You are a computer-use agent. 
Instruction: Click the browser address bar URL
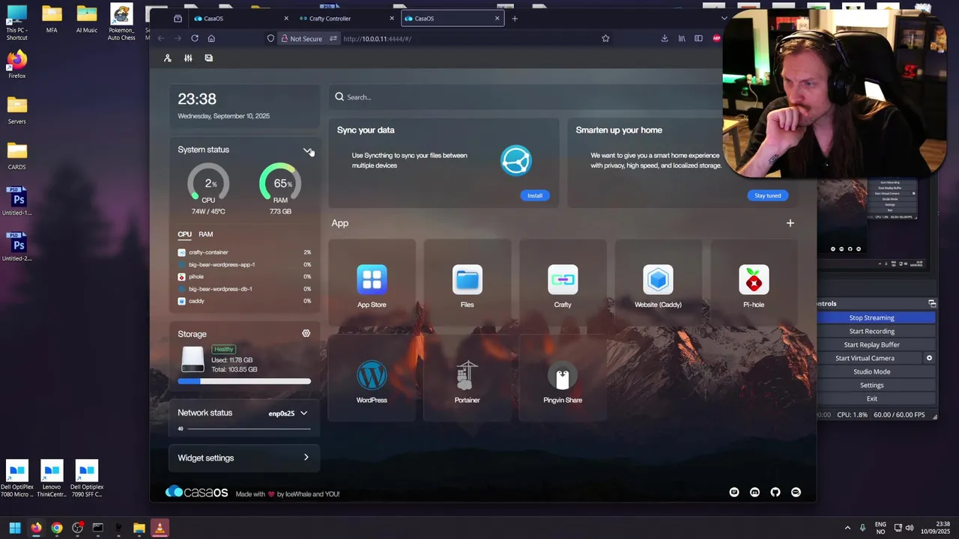pyautogui.click(x=377, y=38)
